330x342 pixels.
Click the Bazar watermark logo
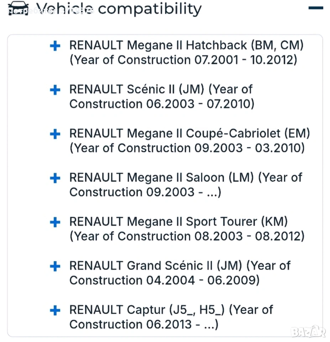308,332
